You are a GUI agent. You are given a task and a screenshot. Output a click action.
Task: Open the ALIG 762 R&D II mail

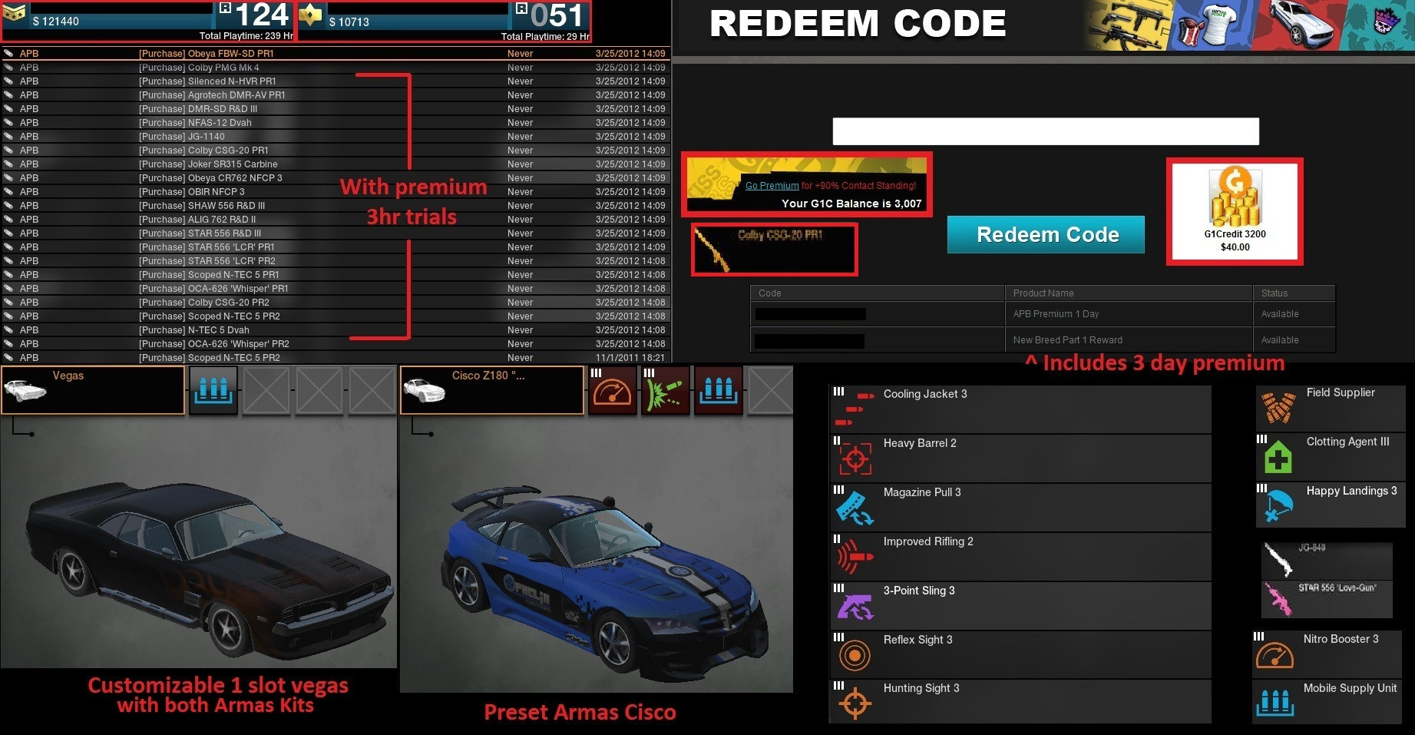(336, 219)
